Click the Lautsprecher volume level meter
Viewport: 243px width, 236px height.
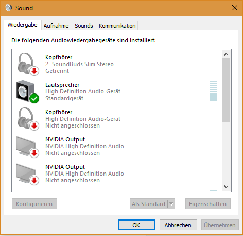(x=213, y=90)
